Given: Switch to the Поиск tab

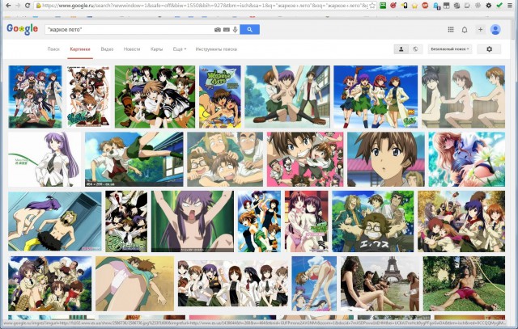Looking at the screenshot, I should (x=53, y=49).
